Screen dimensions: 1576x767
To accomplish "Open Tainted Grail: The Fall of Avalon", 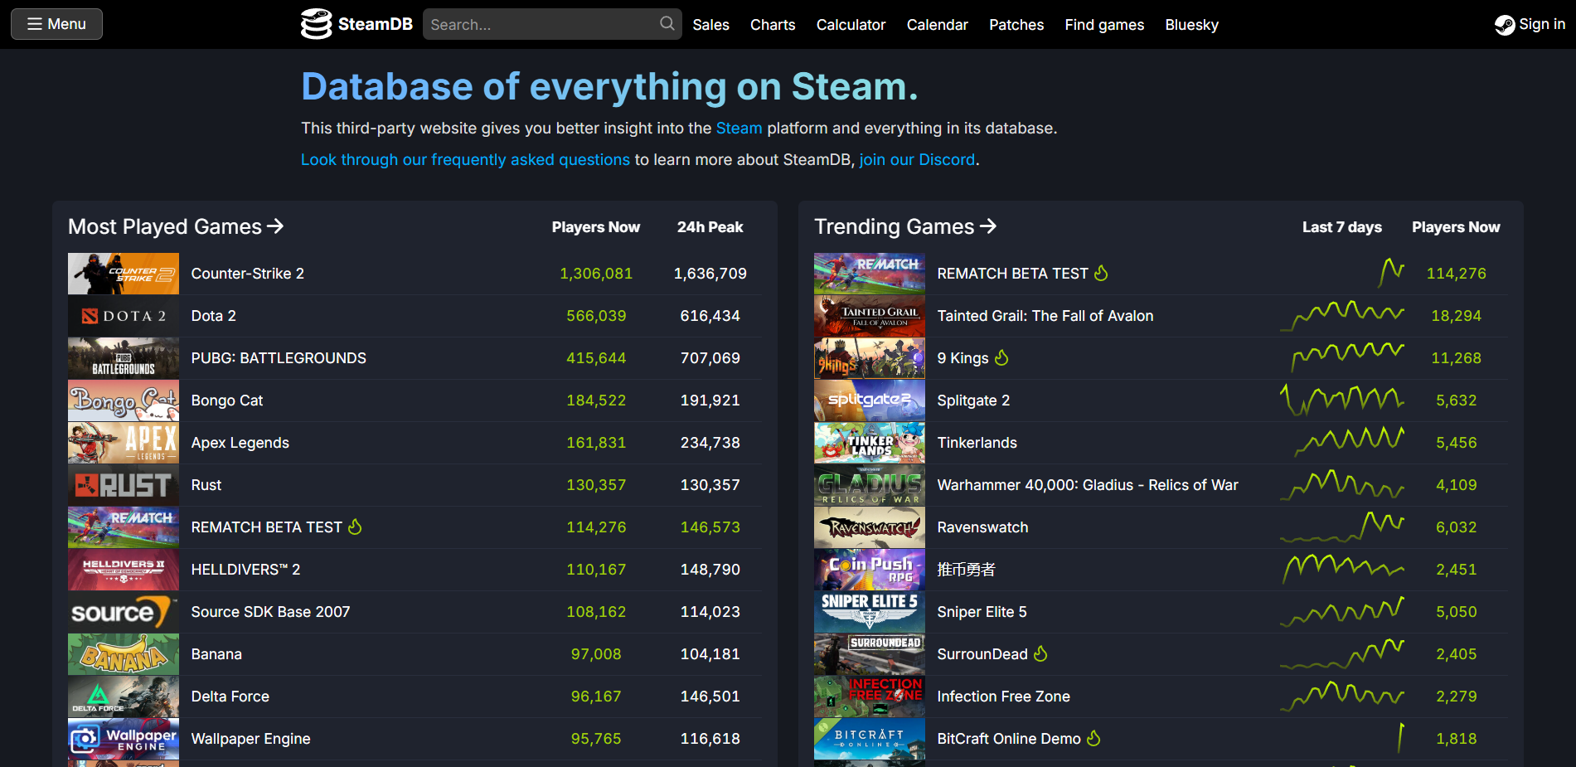I will (1045, 316).
